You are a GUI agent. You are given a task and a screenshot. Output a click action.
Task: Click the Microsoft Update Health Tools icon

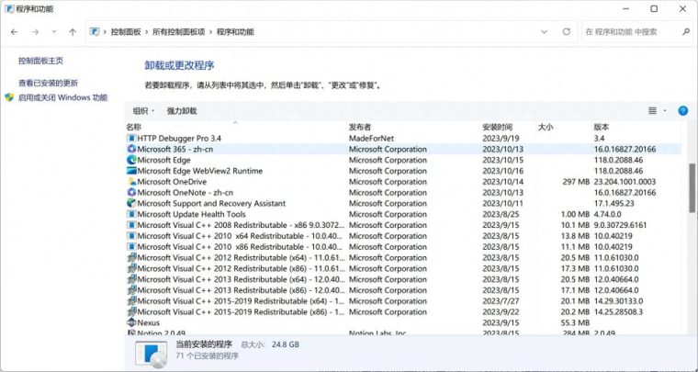tap(131, 214)
